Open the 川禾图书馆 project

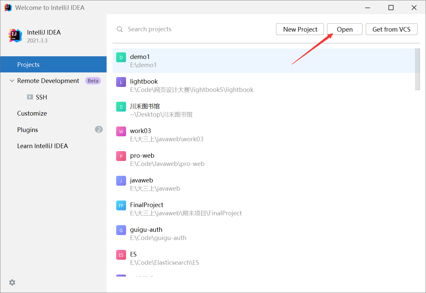[x=264, y=110]
